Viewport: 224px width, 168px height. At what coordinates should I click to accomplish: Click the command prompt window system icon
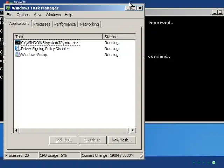2,13
